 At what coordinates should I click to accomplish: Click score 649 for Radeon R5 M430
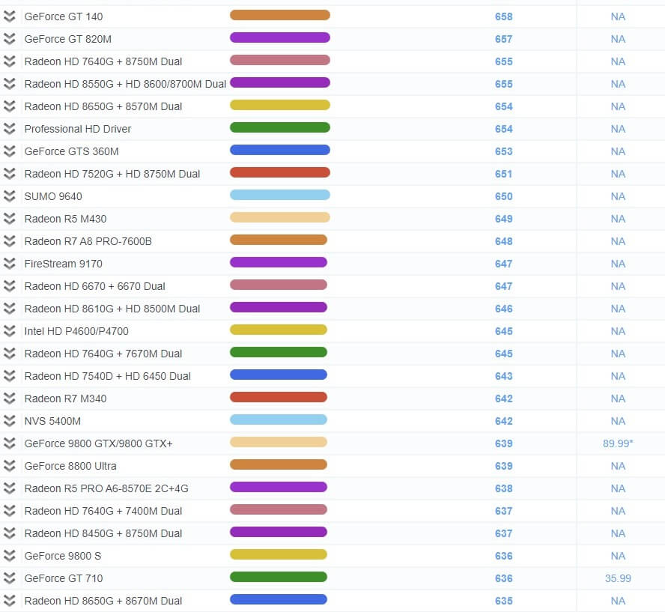click(504, 219)
